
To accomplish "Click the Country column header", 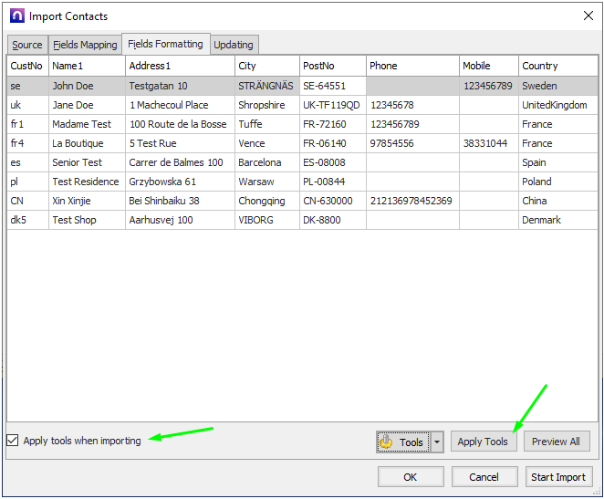I will tap(557, 66).
